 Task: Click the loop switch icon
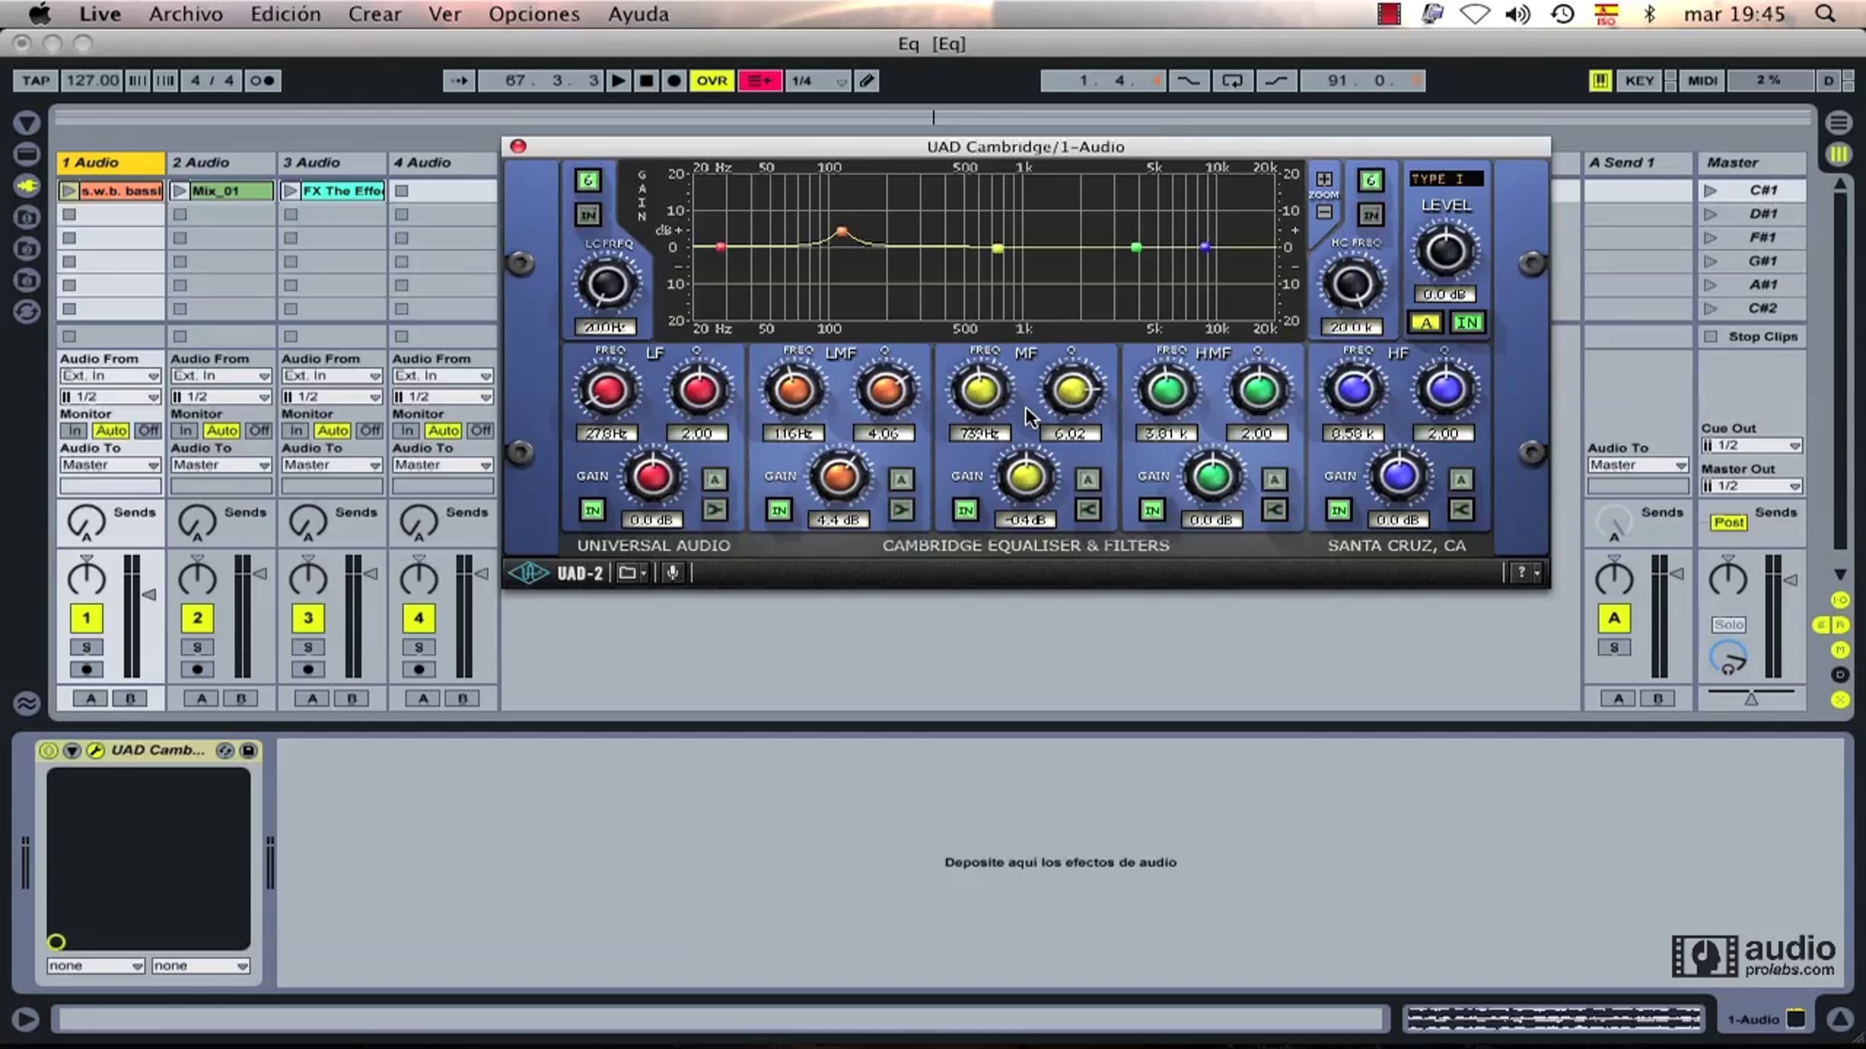(1232, 81)
